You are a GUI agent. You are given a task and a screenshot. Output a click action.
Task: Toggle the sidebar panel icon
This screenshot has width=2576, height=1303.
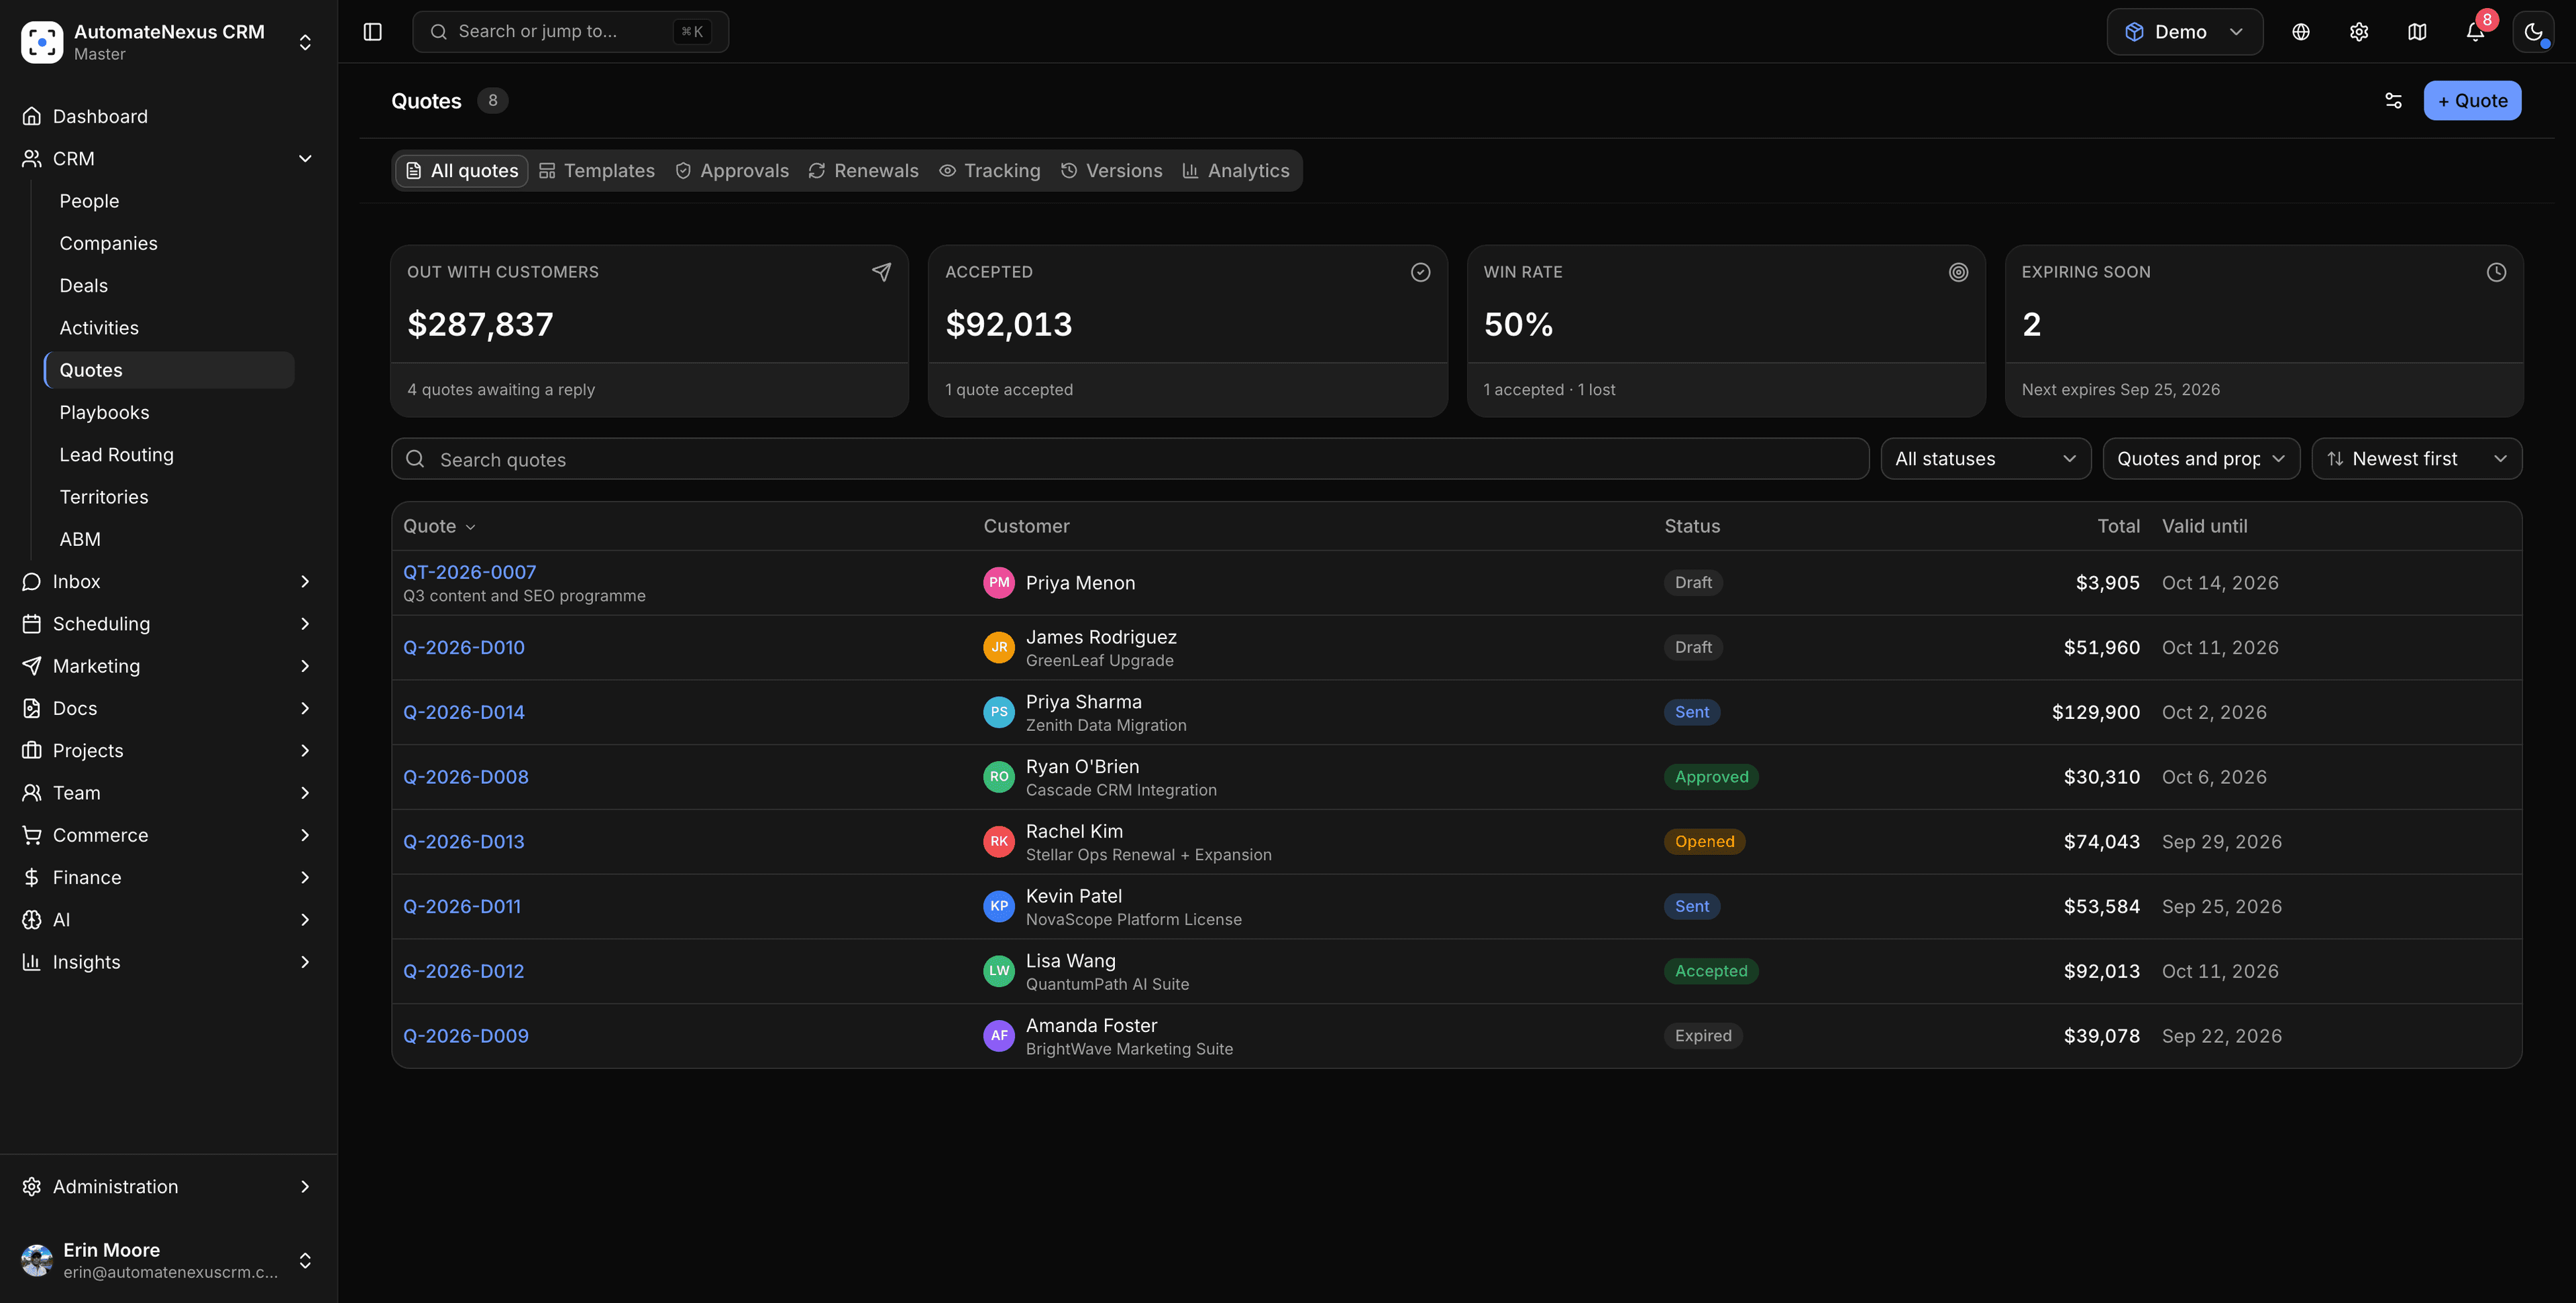(x=373, y=32)
